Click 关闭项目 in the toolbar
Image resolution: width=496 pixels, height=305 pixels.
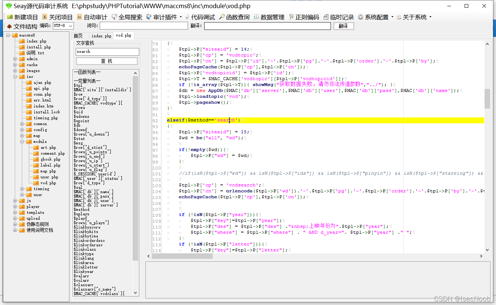[x=57, y=17]
